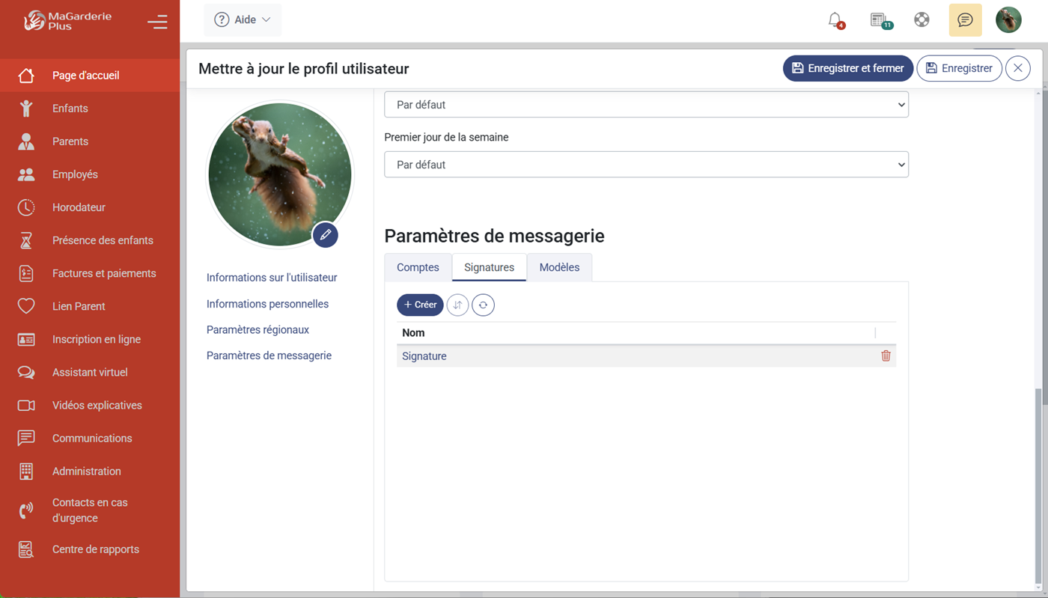The image size is (1048, 598).
Task: Click the Factures et paiements icon
Action: point(26,273)
